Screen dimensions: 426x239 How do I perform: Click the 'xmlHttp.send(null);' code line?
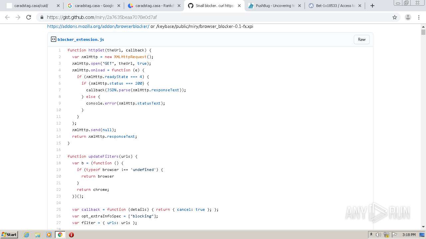(94, 130)
